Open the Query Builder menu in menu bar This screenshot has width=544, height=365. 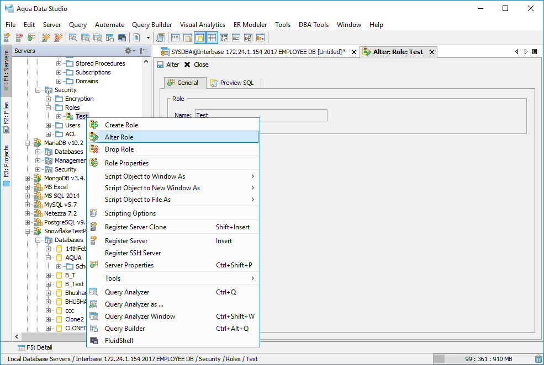[152, 25]
